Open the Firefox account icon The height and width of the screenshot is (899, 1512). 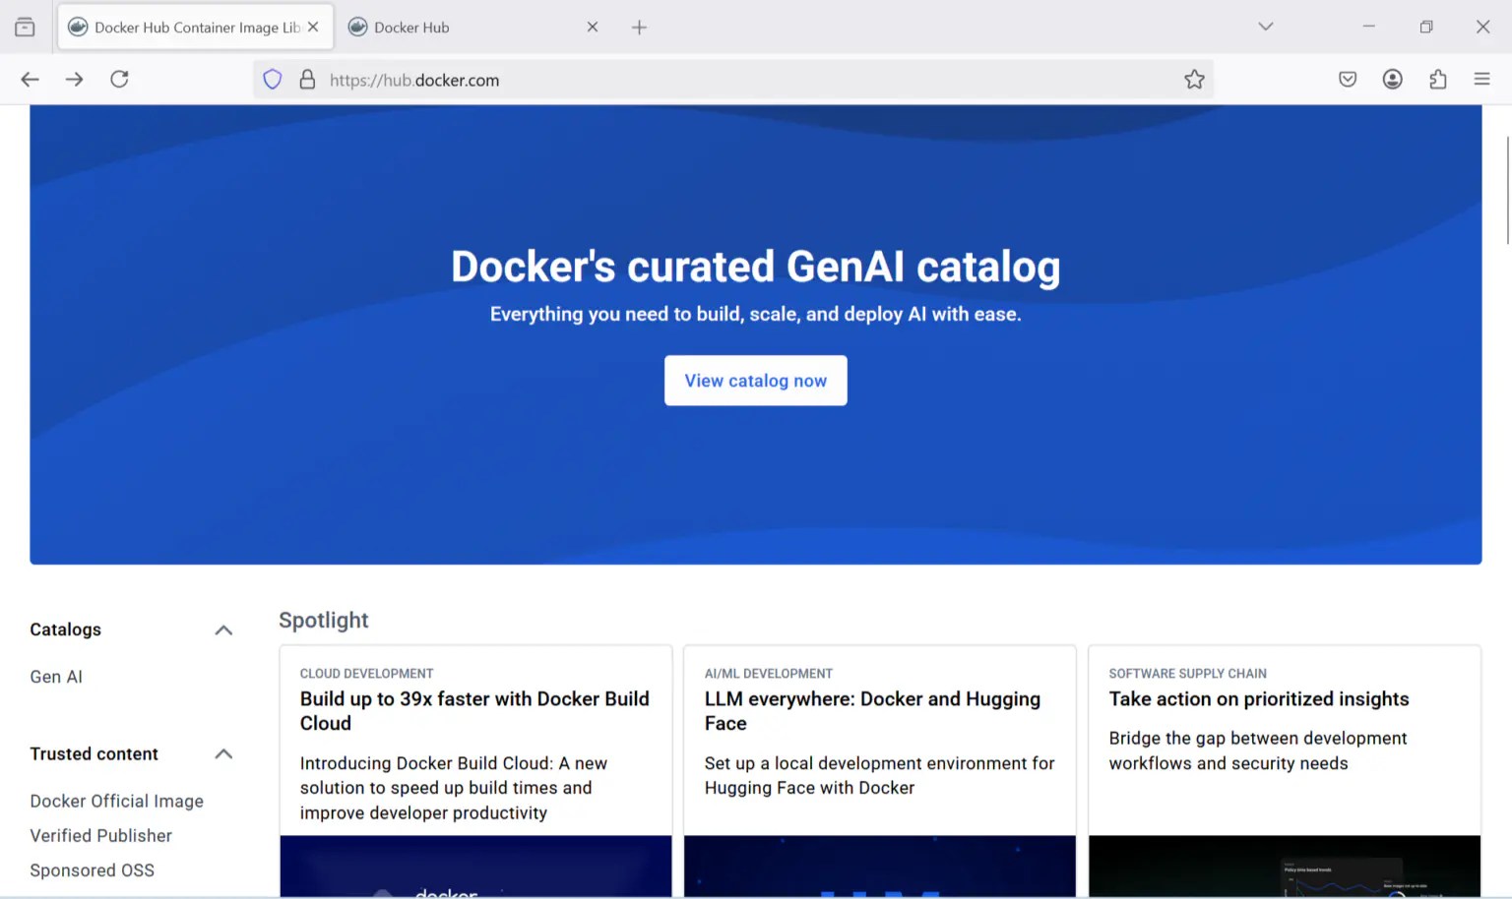[x=1392, y=80]
